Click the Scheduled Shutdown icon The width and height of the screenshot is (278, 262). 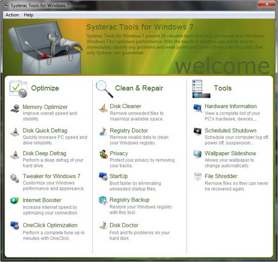(x=197, y=132)
